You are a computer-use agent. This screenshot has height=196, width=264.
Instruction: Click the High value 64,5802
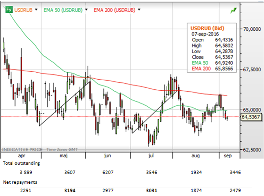tap(224, 45)
